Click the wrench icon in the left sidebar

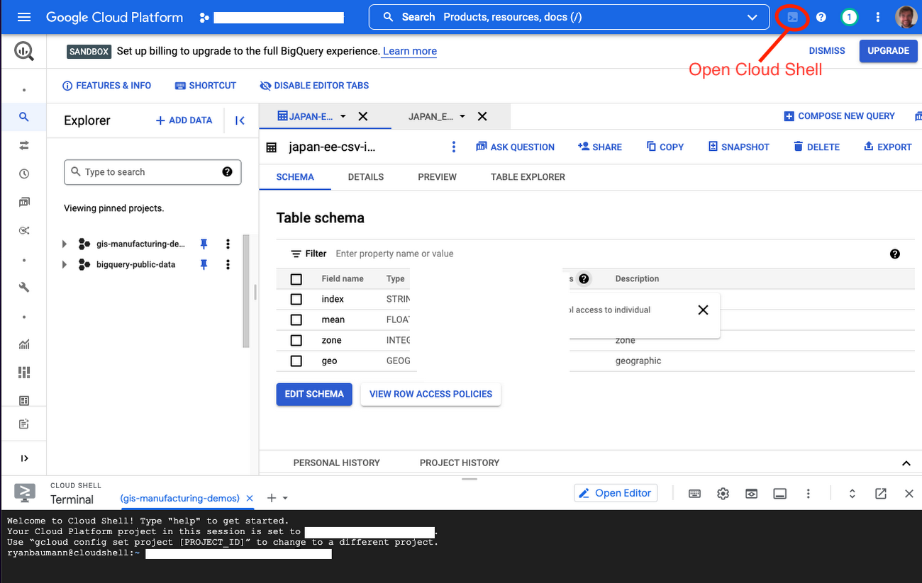pos(24,287)
